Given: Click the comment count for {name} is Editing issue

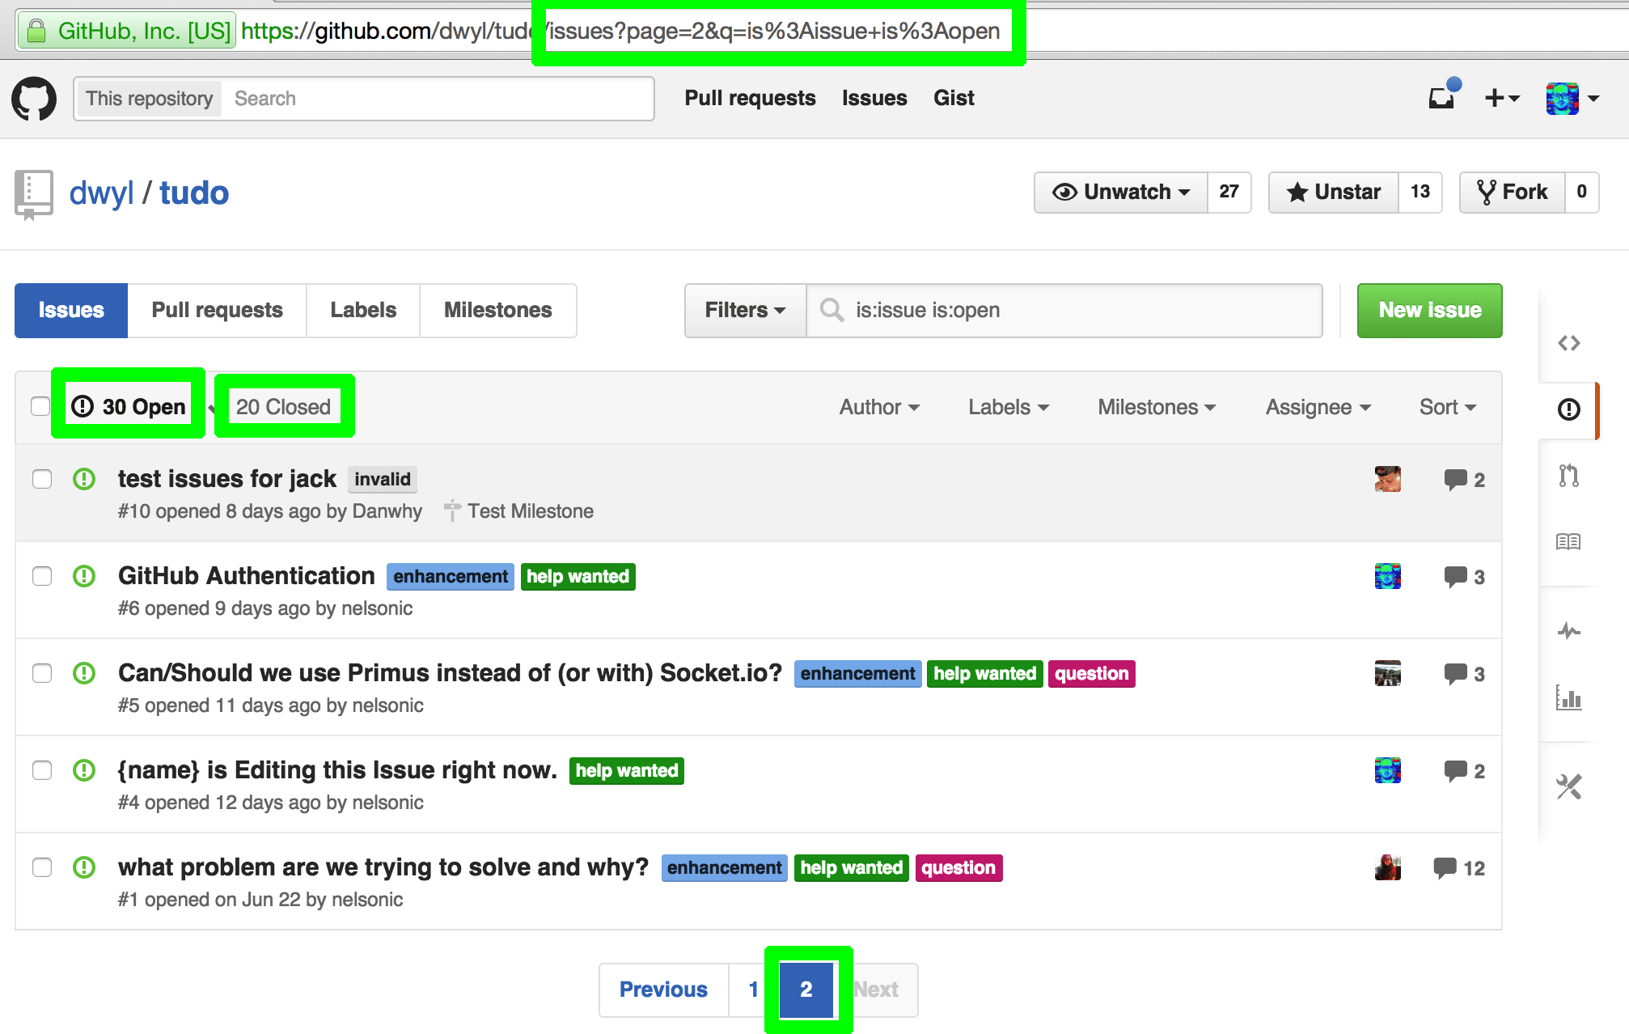Looking at the screenshot, I should (x=1464, y=771).
